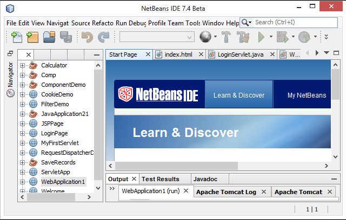The width and height of the screenshot is (346, 220).
Task: Open the Navigator compass icon in sidebar
Action: (10, 93)
